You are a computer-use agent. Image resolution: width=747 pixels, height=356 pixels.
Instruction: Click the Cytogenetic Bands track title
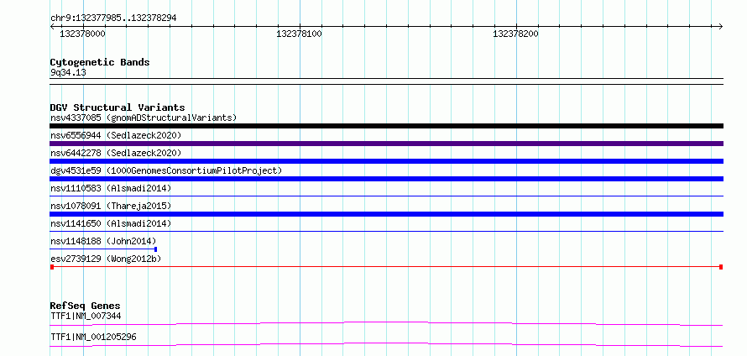click(x=100, y=62)
